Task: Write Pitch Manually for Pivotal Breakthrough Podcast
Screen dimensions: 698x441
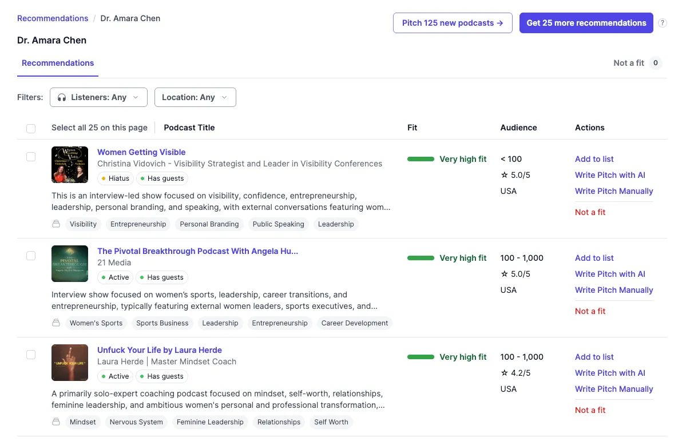Action: [614, 290]
